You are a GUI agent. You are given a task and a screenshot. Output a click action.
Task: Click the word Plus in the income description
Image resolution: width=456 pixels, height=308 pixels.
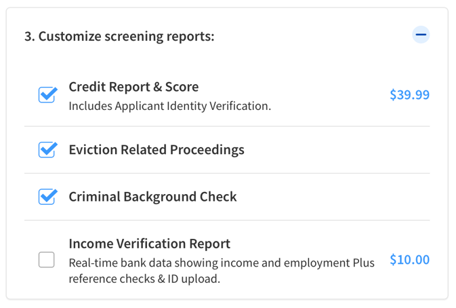pos(364,263)
